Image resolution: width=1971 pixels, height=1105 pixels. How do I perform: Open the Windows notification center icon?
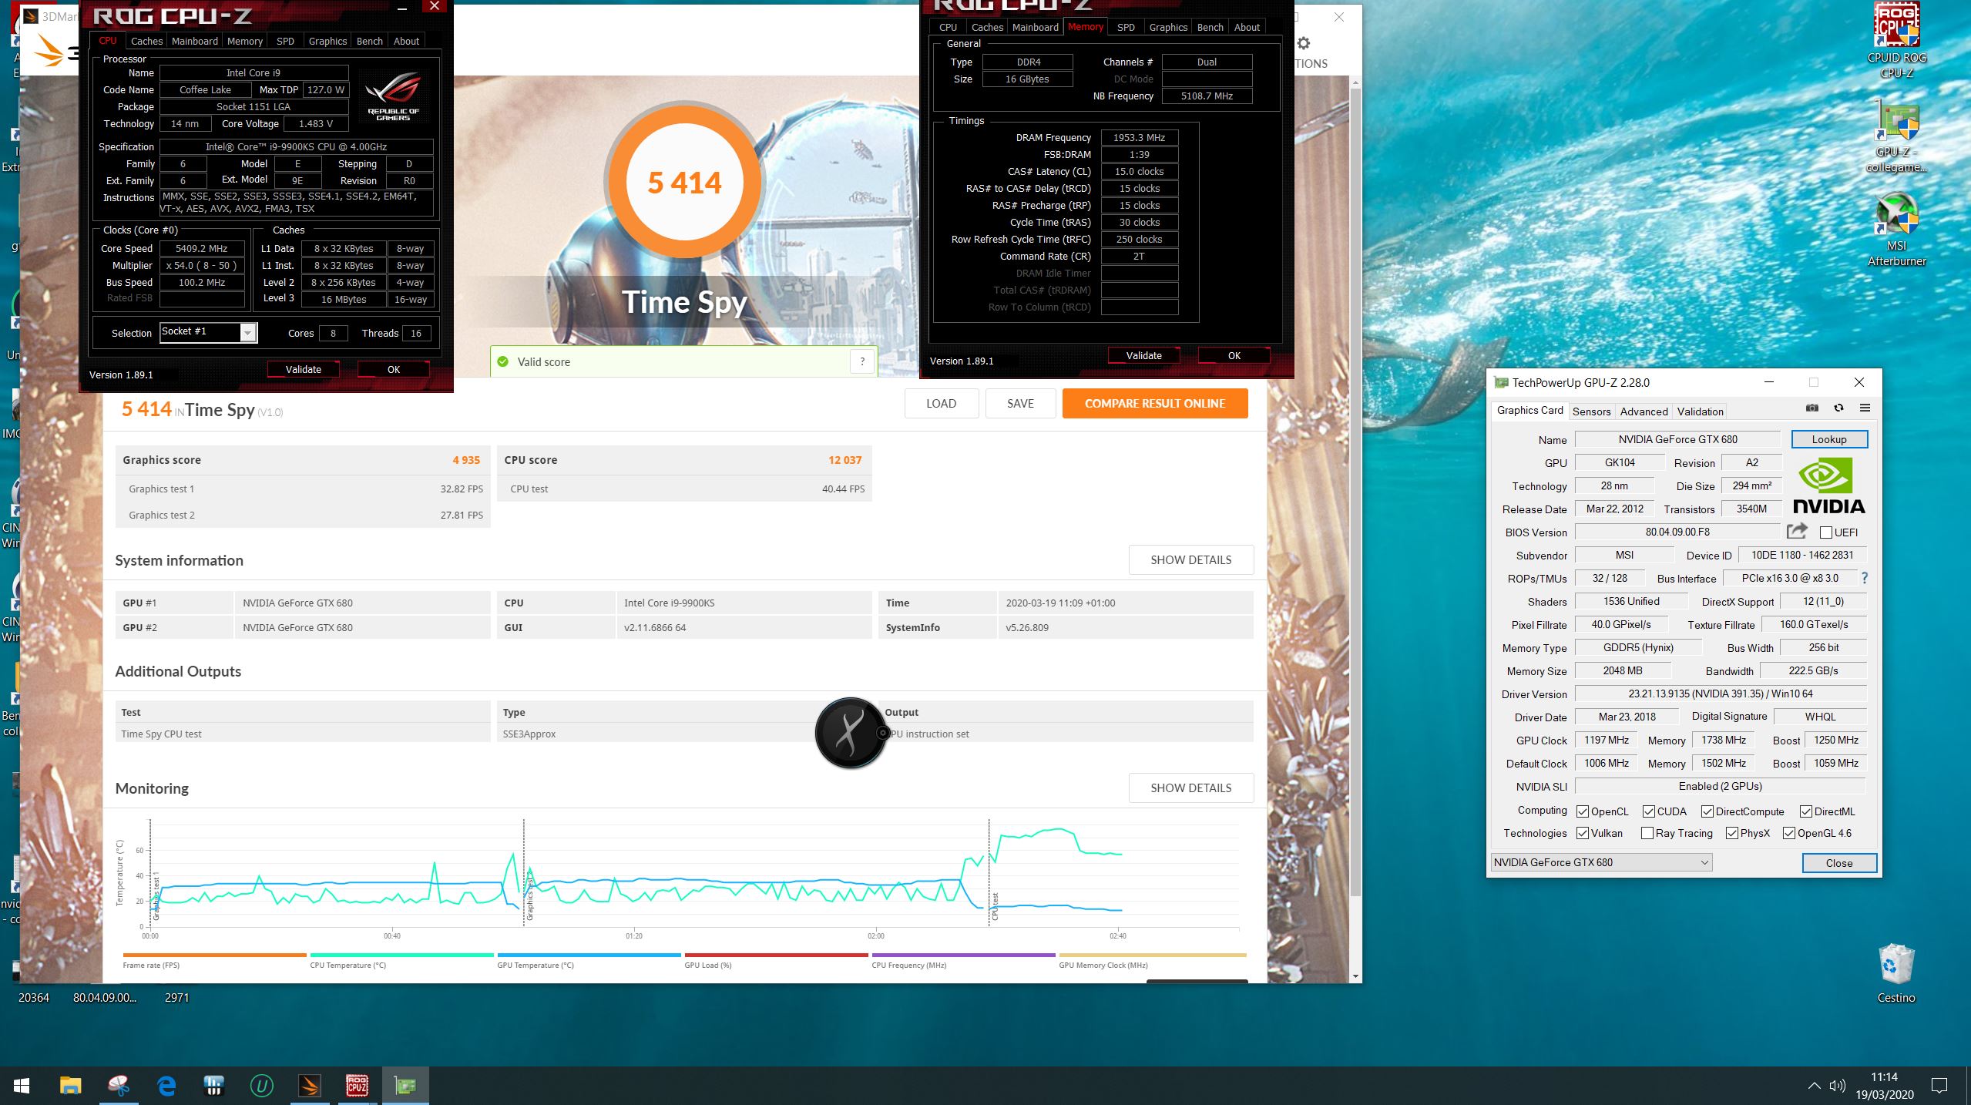pyautogui.click(x=1939, y=1086)
